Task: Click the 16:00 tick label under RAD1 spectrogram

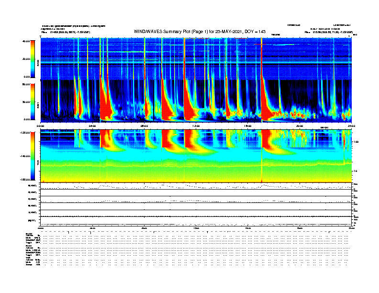Action: (248, 126)
